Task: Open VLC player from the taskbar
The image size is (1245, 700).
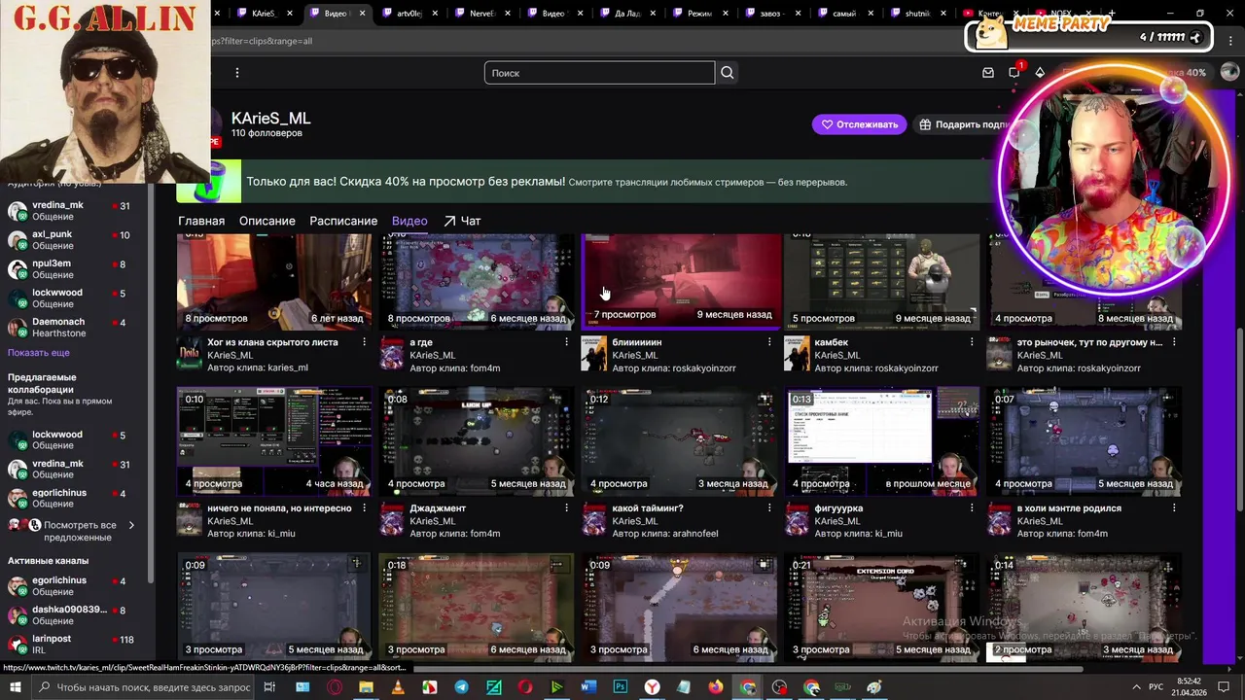Action: click(x=397, y=687)
